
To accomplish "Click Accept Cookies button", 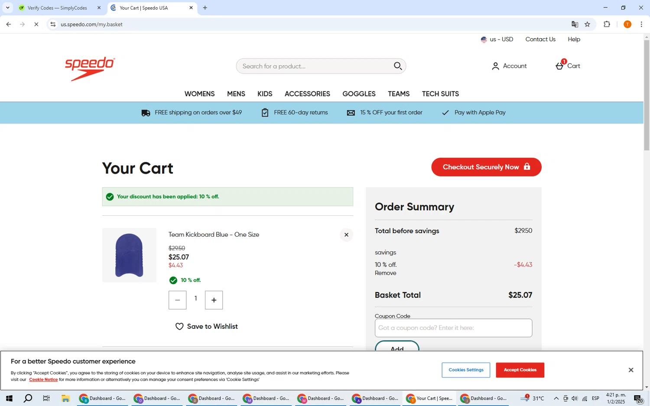I will tap(520, 370).
